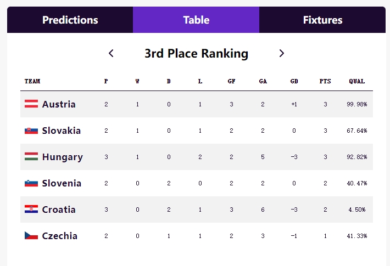Go to previous ranking with left chevron

[111, 53]
